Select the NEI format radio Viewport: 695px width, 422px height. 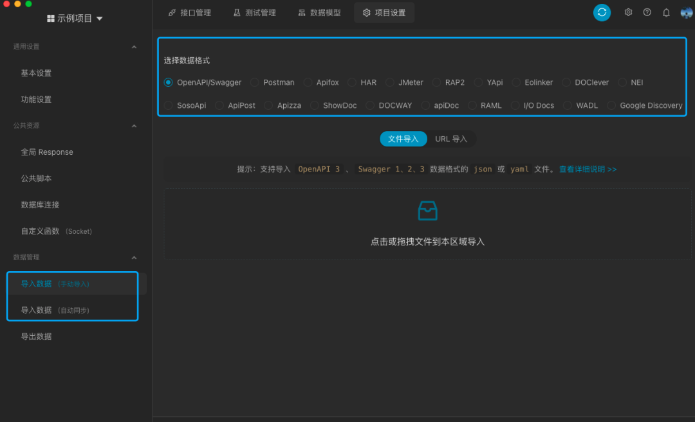click(622, 82)
